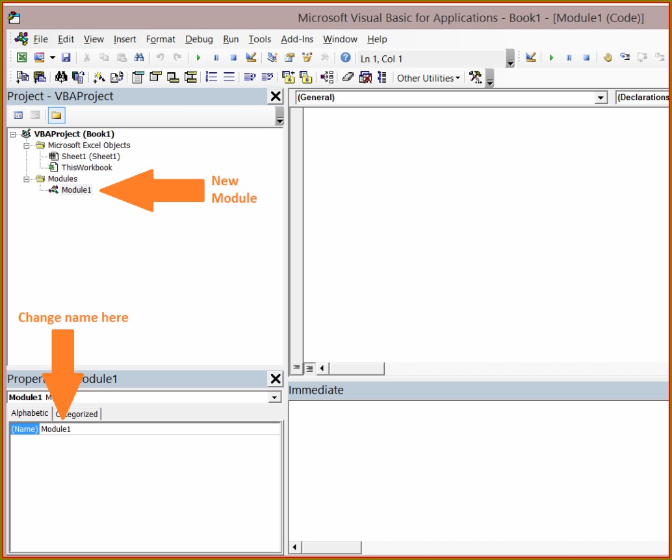Open the dropdown arrow next to Insert UserForm
The image size is (672, 560).
[52, 57]
